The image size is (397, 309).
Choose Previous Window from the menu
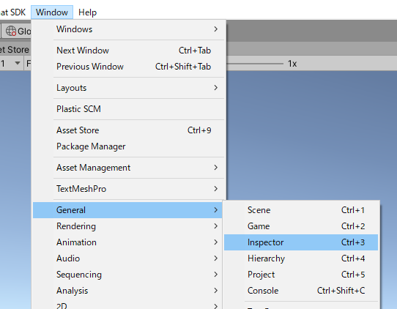tap(129, 67)
